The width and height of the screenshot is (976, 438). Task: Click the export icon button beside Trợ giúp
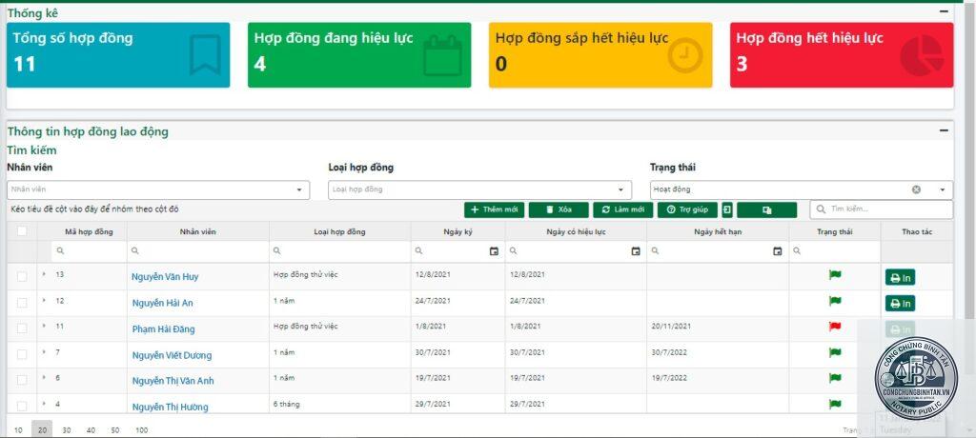[x=727, y=209]
